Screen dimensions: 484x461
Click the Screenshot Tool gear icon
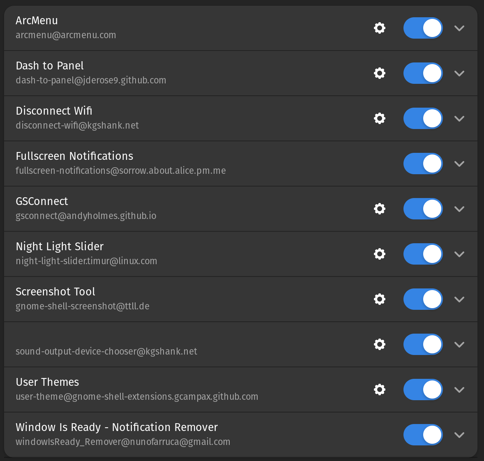click(x=379, y=299)
